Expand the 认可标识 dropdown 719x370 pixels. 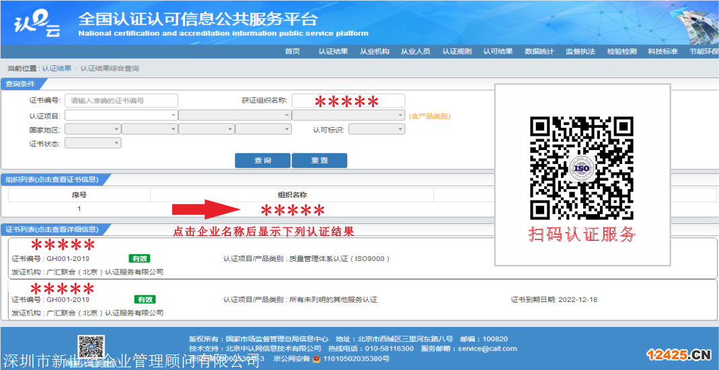pos(376,130)
